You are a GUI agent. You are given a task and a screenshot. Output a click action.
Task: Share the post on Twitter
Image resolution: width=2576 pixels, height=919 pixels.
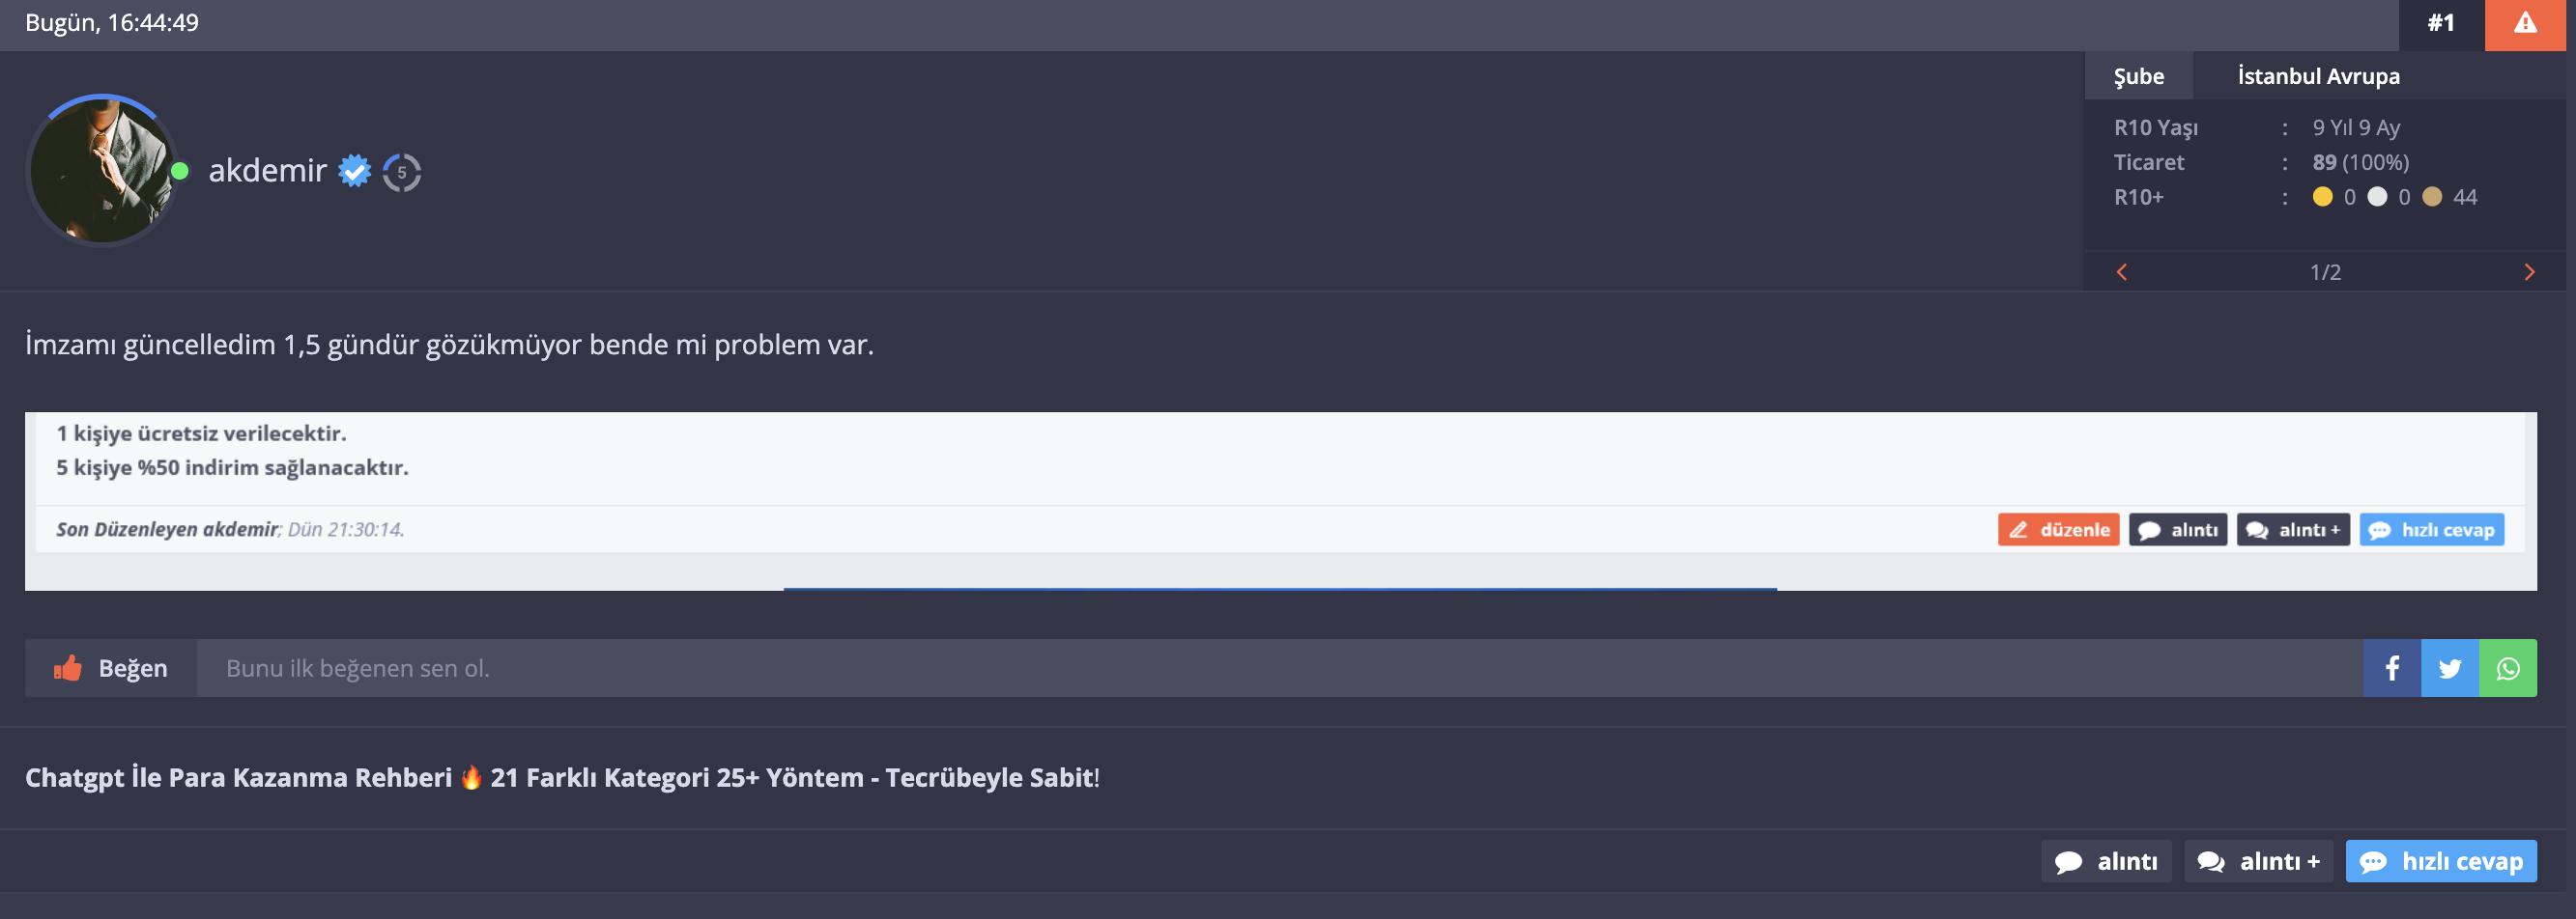tap(2450, 668)
